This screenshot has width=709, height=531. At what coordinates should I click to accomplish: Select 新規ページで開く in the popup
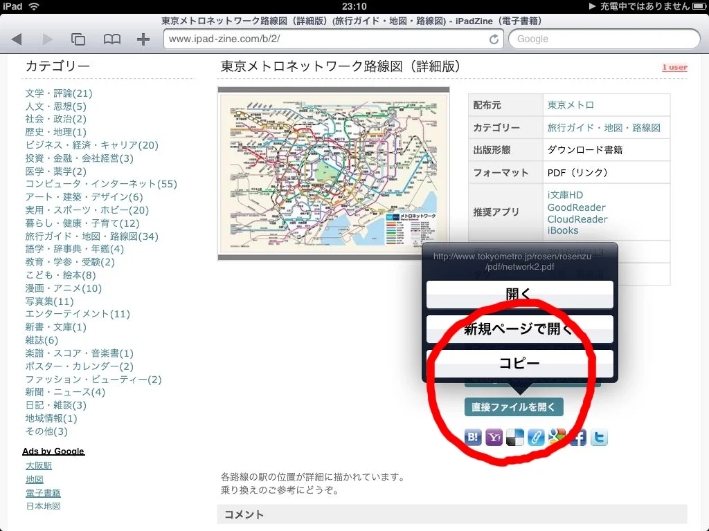click(x=519, y=329)
